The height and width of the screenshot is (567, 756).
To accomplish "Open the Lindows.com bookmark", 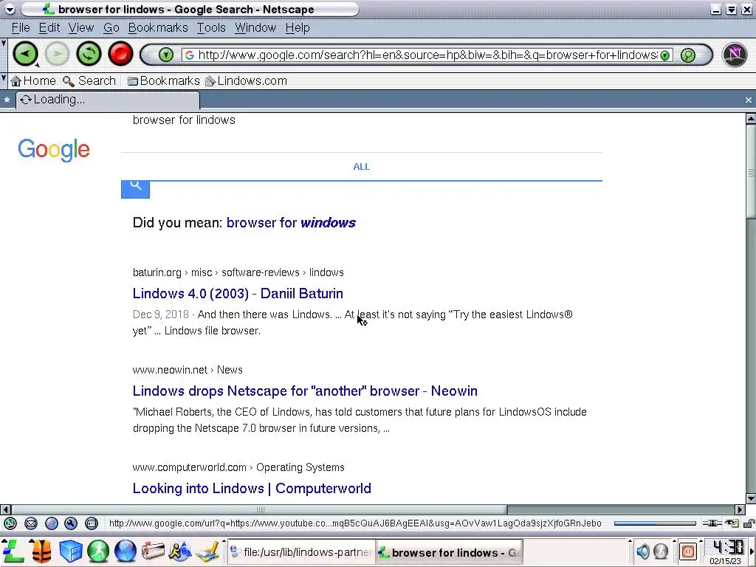I will click(247, 81).
